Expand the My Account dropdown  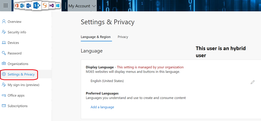[82, 6]
